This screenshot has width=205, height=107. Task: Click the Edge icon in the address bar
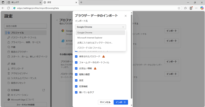pyautogui.click(x=15, y=8)
